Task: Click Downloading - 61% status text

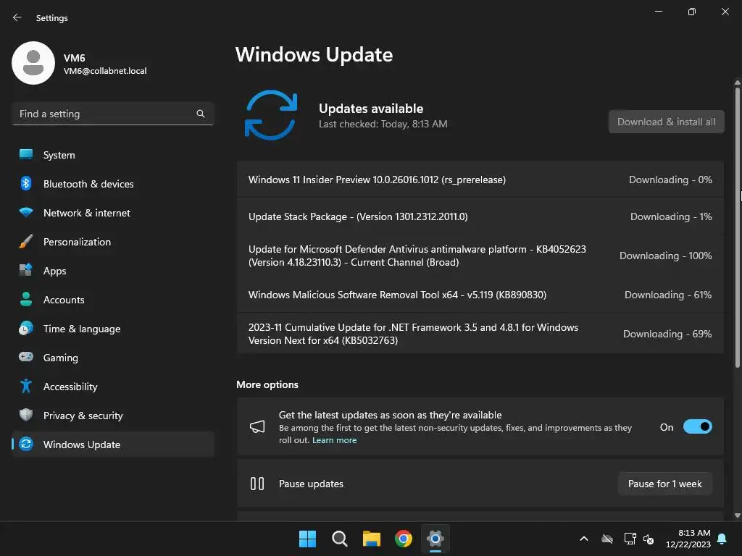Action: [668, 295]
